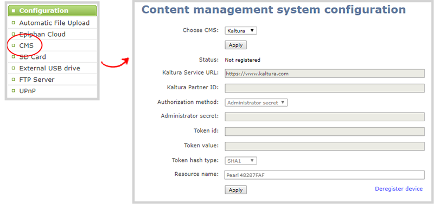
Task: Click the bullet icon beside UPnP
Action: click(13, 91)
